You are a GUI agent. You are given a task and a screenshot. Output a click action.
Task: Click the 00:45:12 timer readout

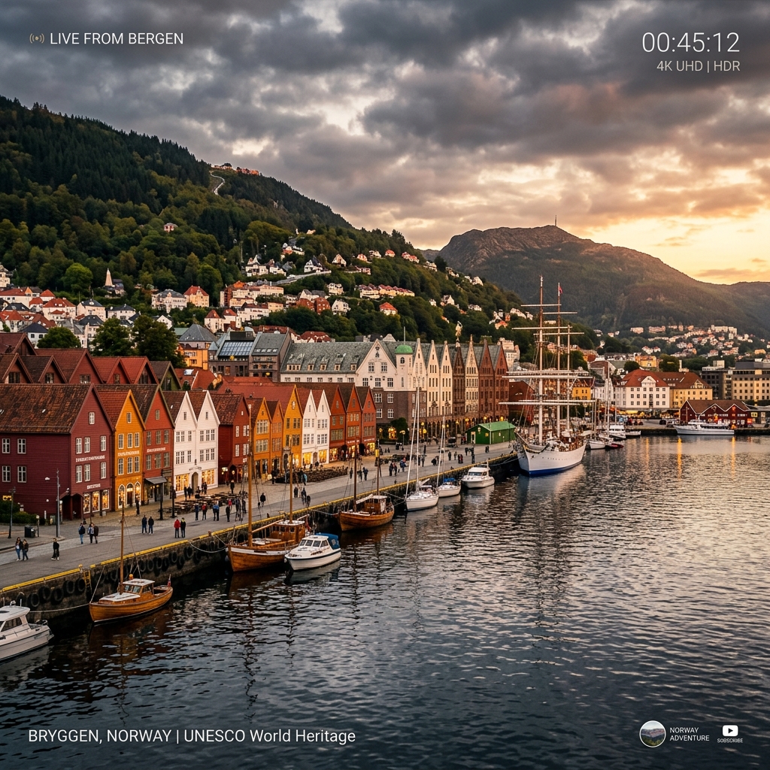click(690, 43)
